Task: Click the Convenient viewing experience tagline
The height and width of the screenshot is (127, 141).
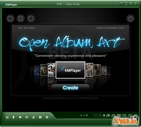Action: click(70, 56)
